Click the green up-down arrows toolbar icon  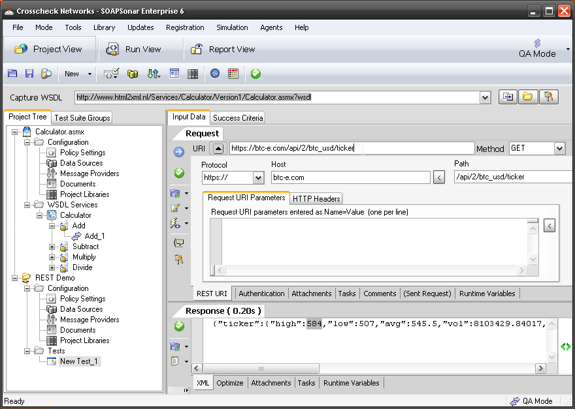pyautogui.click(x=154, y=74)
